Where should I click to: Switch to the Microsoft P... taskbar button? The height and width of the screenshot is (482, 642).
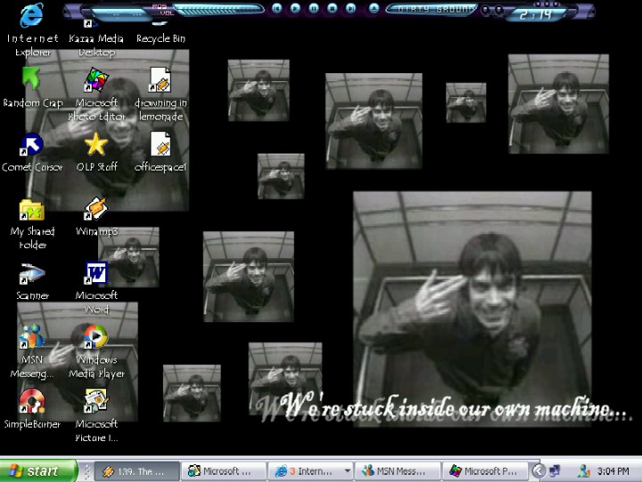pyautogui.click(x=485, y=471)
